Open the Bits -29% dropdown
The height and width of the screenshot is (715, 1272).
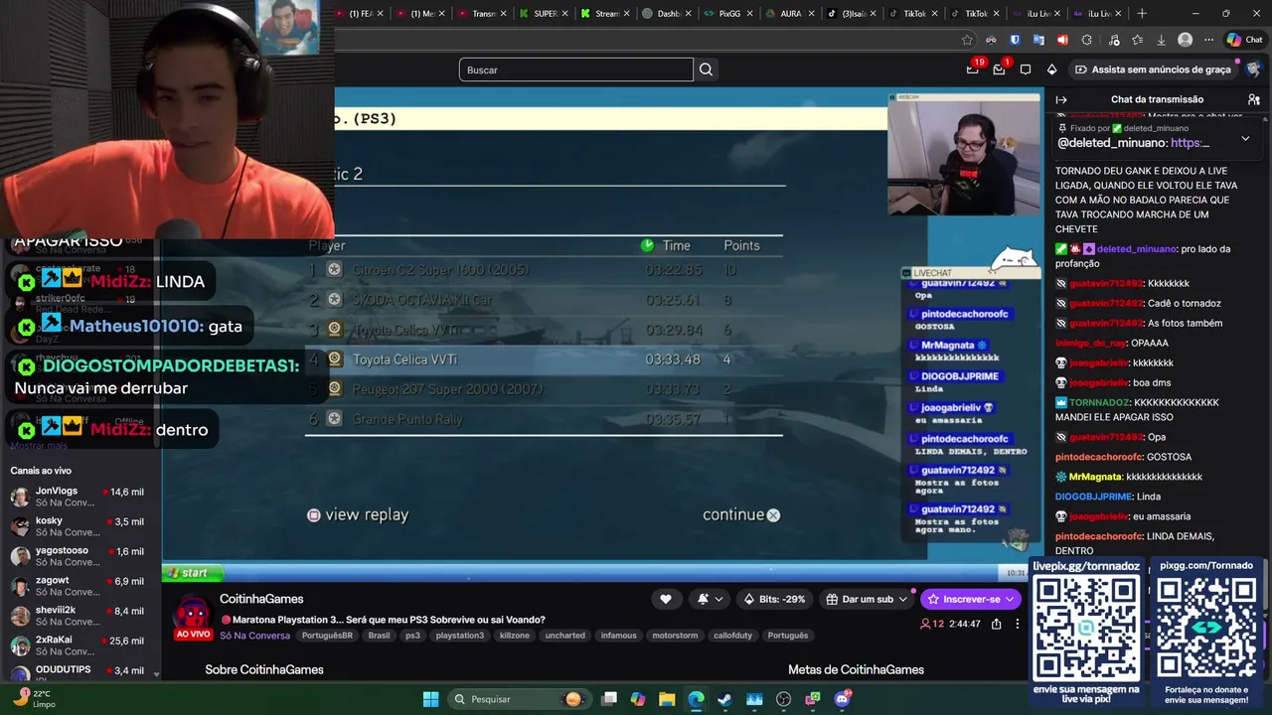pos(774,599)
